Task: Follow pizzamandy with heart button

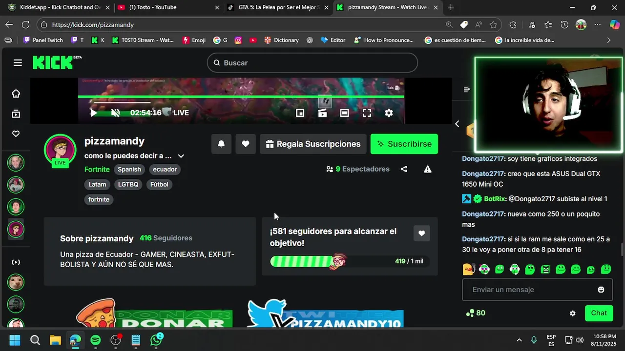Action: tap(246, 144)
